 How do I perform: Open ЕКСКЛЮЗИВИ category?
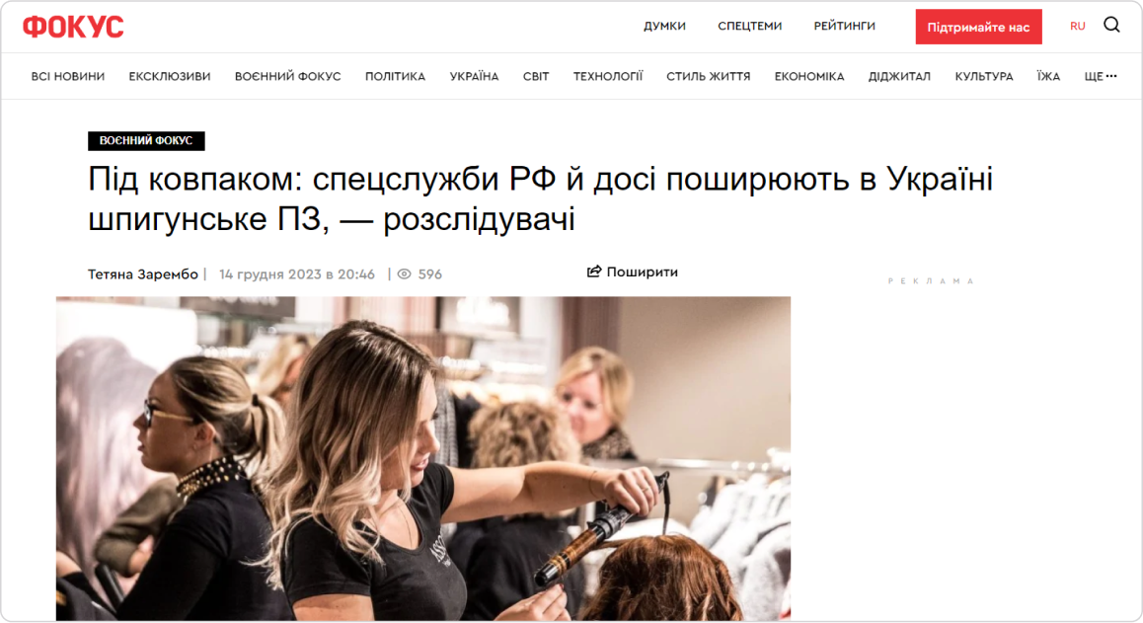pos(170,76)
